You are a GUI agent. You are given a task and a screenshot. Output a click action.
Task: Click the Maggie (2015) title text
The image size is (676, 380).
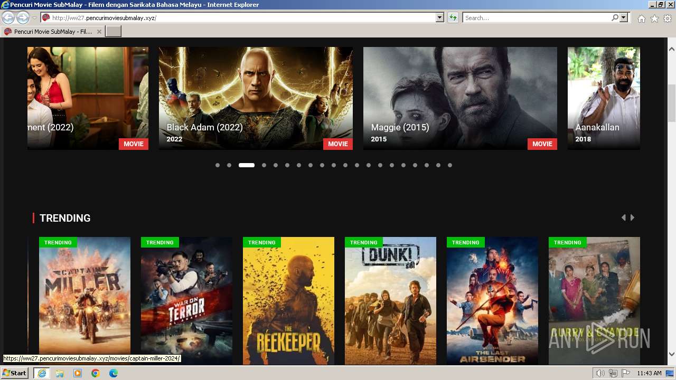pos(400,127)
